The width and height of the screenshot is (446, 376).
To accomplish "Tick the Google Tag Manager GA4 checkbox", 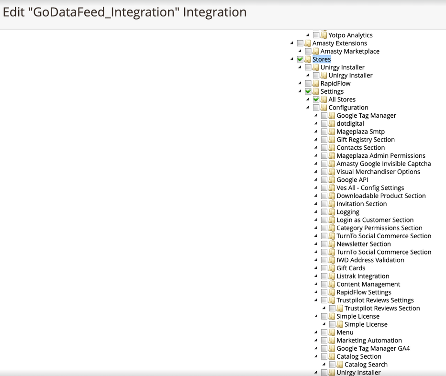I will (x=324, y=349).
